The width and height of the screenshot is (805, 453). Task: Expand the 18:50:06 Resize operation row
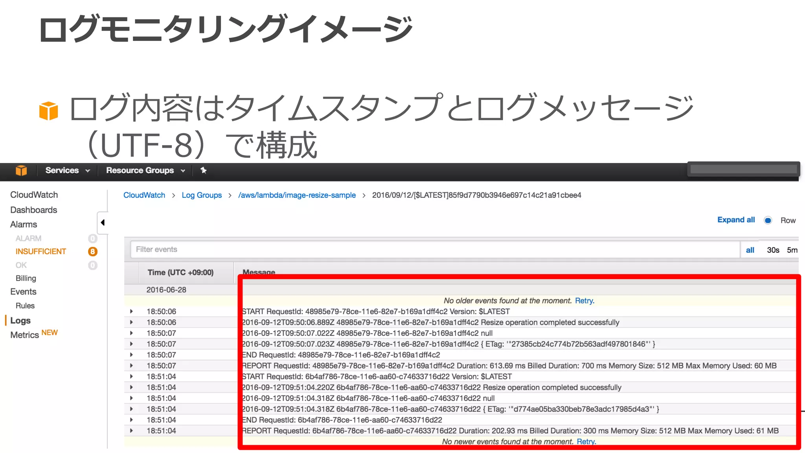(x=131, y=322)
